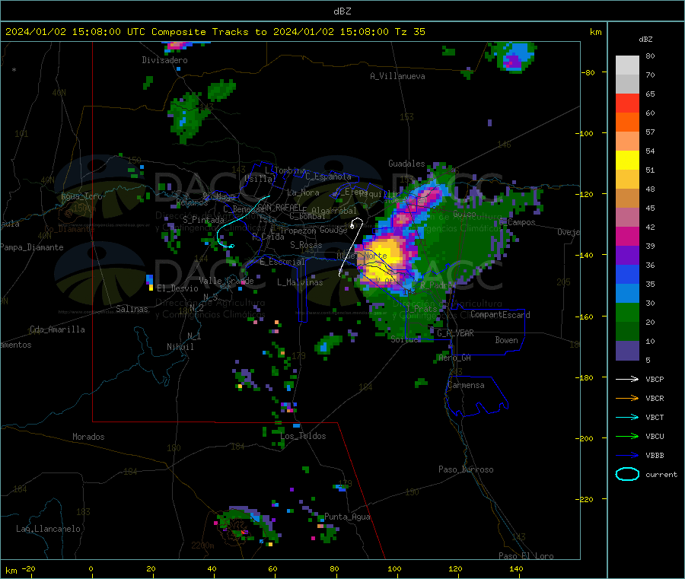
Task: Click the 'E_Escorial' map label
Action: pos(282,262)
